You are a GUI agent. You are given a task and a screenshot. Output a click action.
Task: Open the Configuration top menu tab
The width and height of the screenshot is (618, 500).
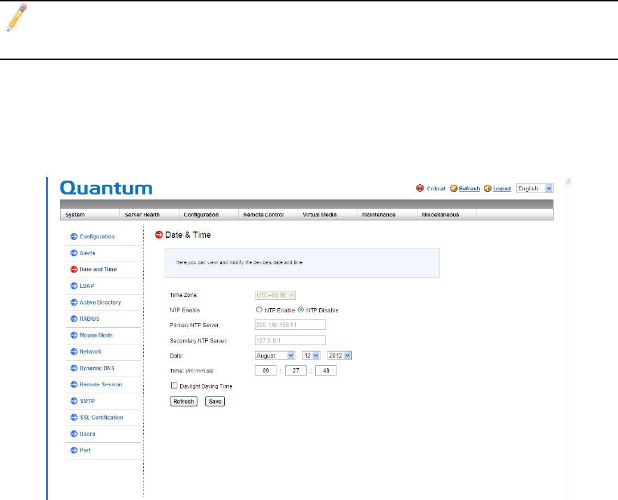click(x=209, y=215)
